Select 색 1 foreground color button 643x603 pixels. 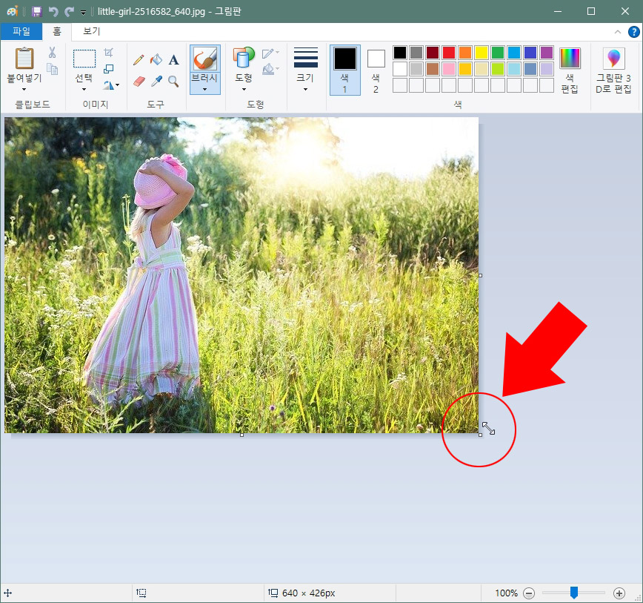(x=345, y=70)
